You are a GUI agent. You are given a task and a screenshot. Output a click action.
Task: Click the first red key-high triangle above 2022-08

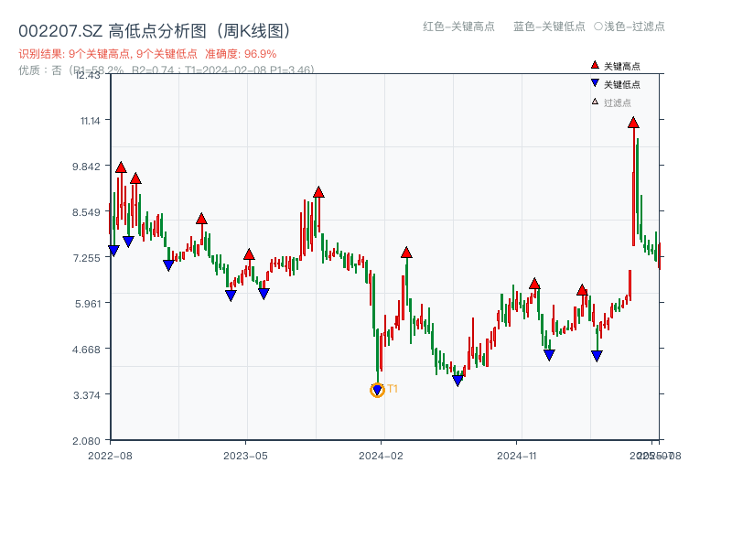click(x=120, y=167)
